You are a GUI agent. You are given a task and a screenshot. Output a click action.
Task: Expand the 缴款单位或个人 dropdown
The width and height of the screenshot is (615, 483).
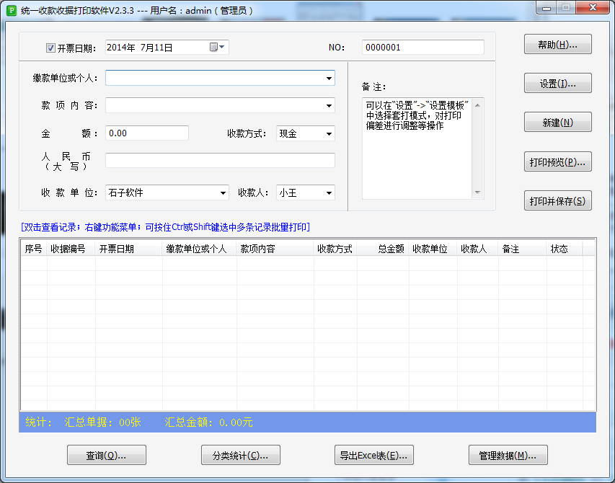[329, 78]
